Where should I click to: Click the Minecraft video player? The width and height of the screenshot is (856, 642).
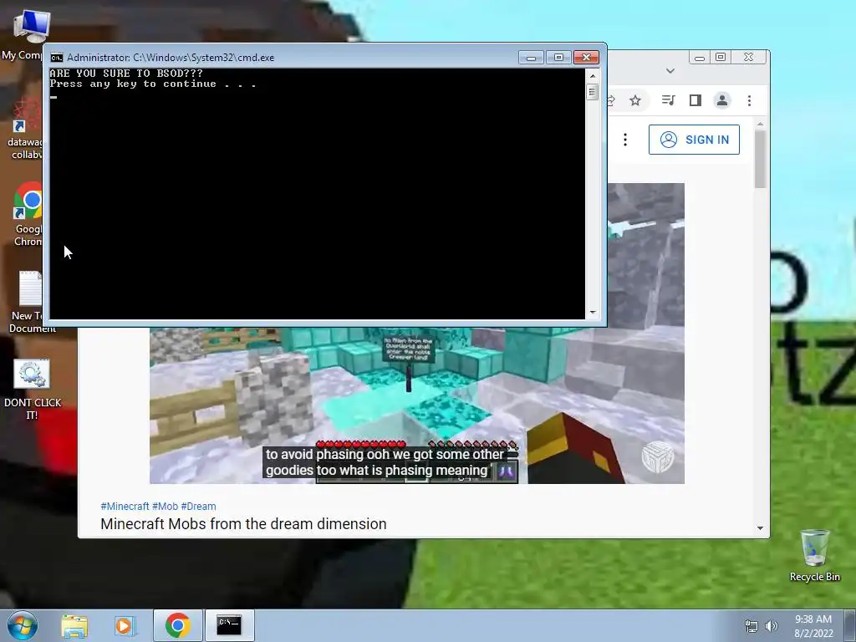coord(416,405)
